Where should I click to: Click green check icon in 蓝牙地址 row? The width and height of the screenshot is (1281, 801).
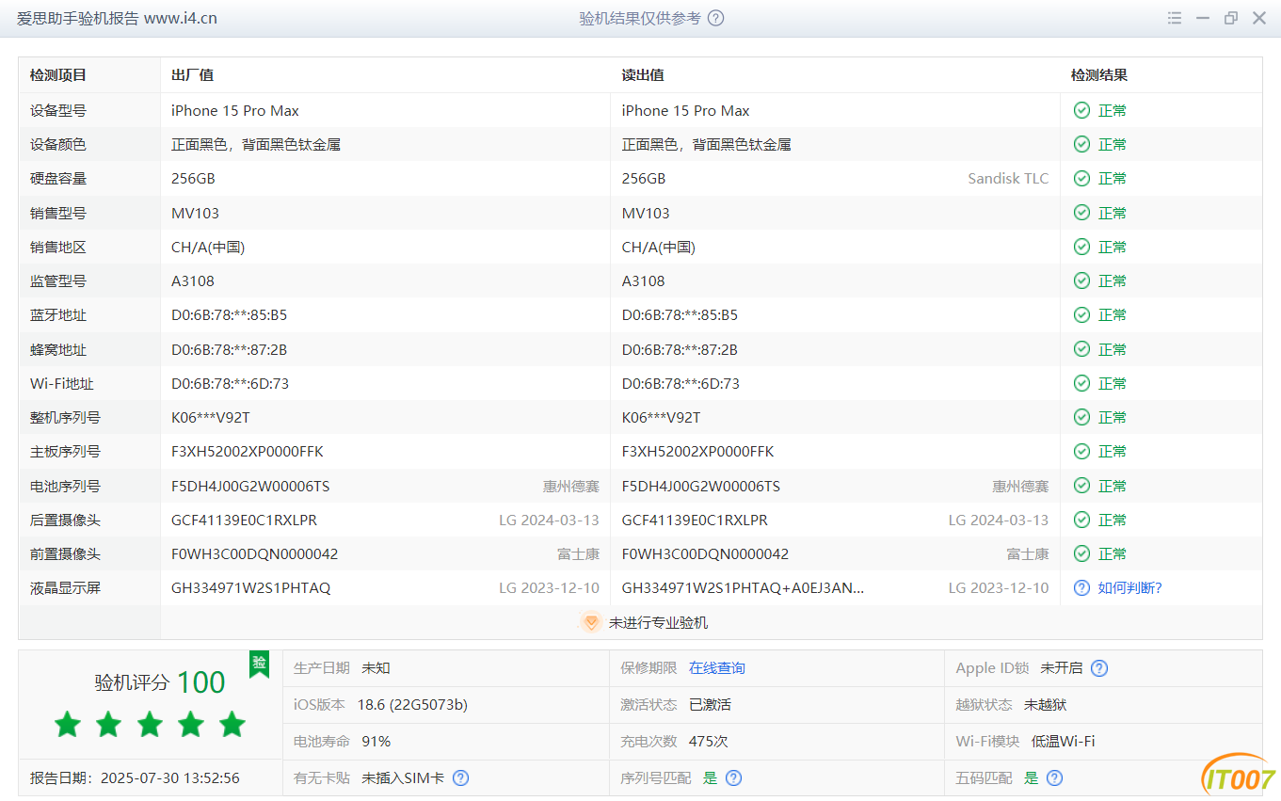pos(1082,315)
